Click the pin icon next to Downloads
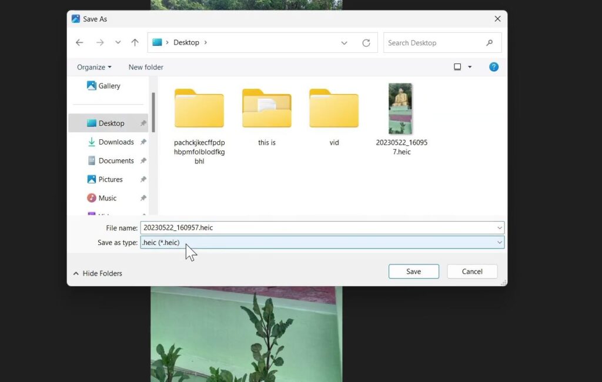 click(x=143, y=142)
